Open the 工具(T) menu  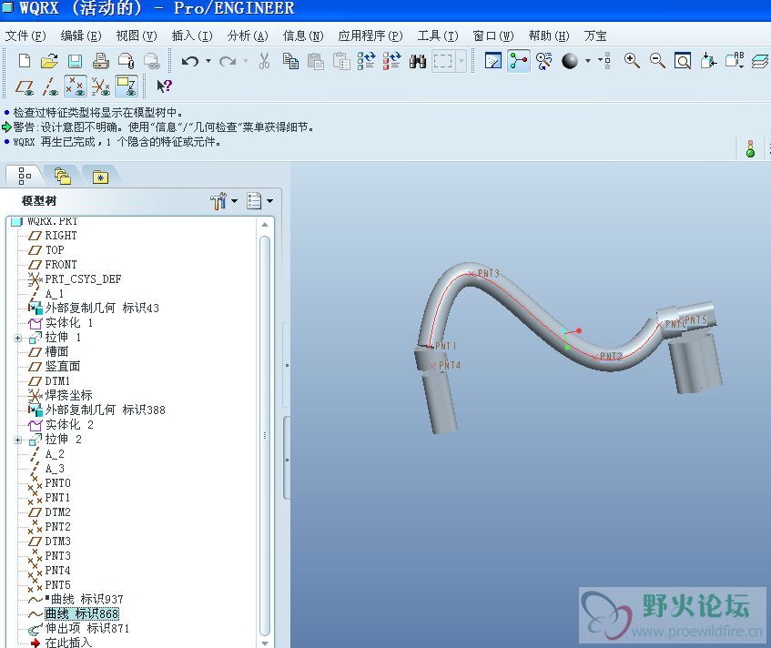(438, 35)
